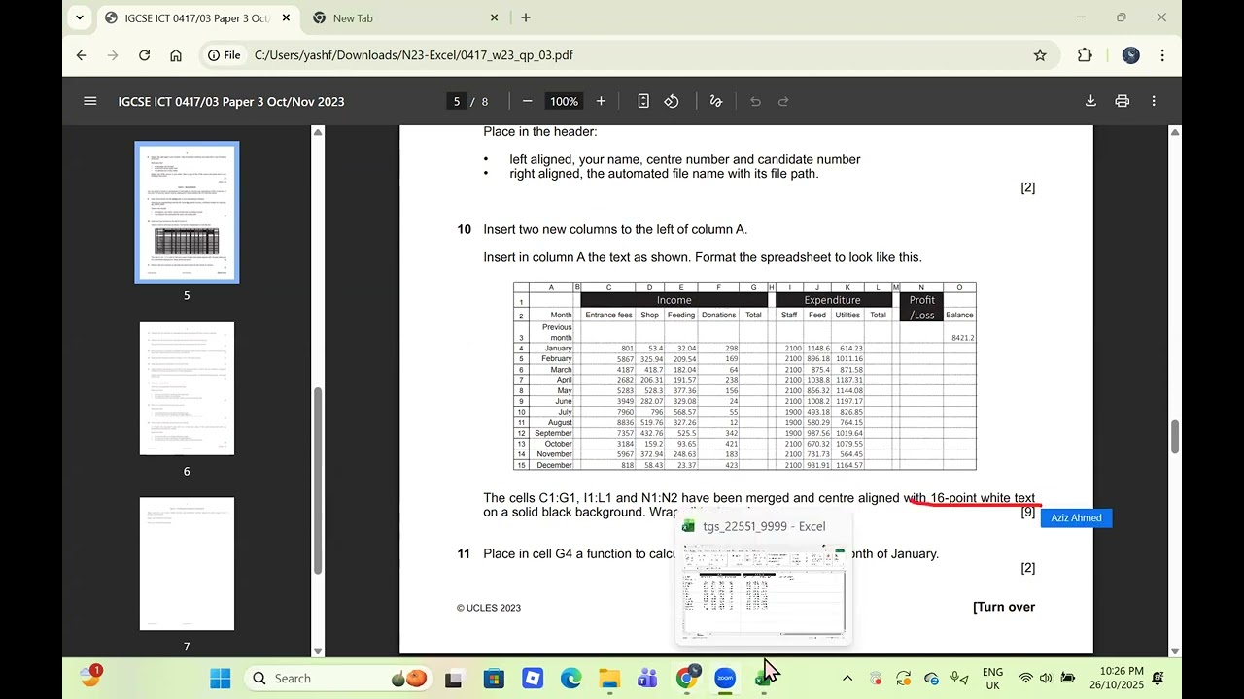
Task: Print the PDF document
Action: [x=1123, y=101]
